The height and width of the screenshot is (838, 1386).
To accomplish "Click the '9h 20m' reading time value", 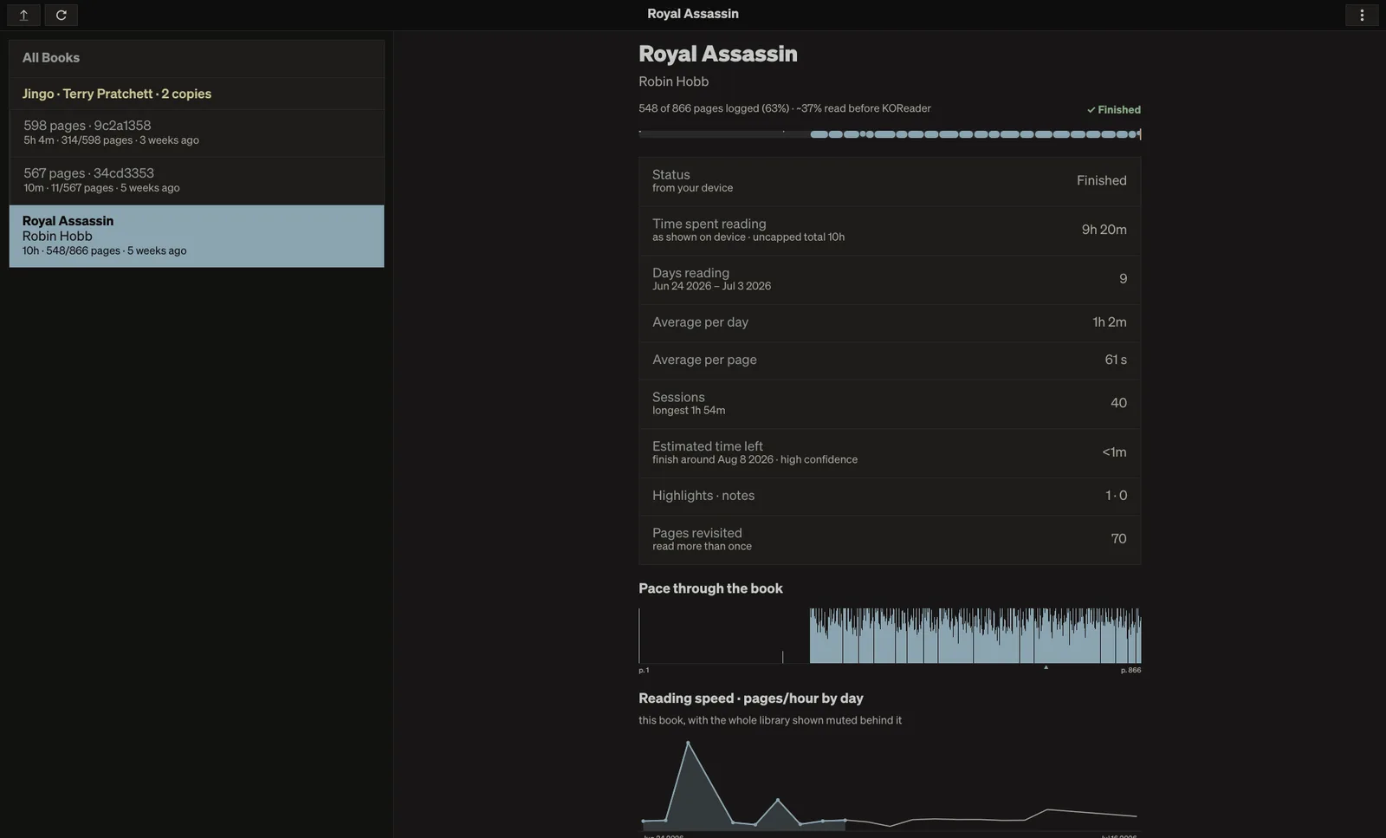I will pos(1104,230).
